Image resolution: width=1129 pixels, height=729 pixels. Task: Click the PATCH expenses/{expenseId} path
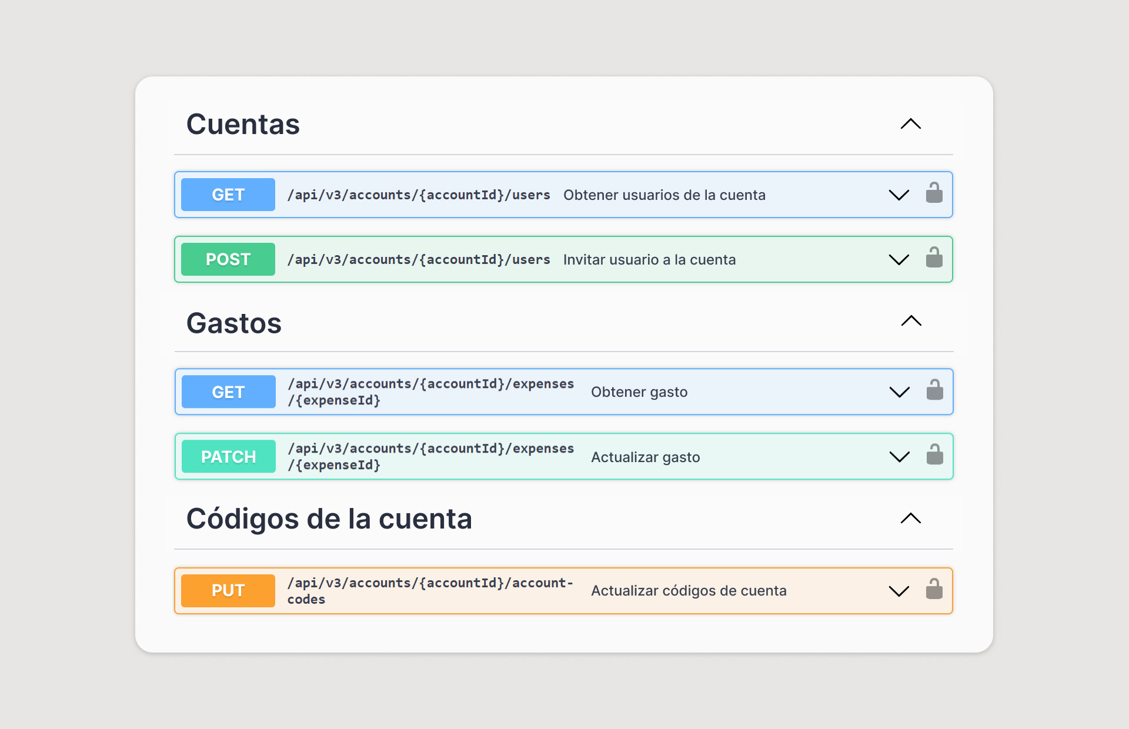click(x=431, y=456)
